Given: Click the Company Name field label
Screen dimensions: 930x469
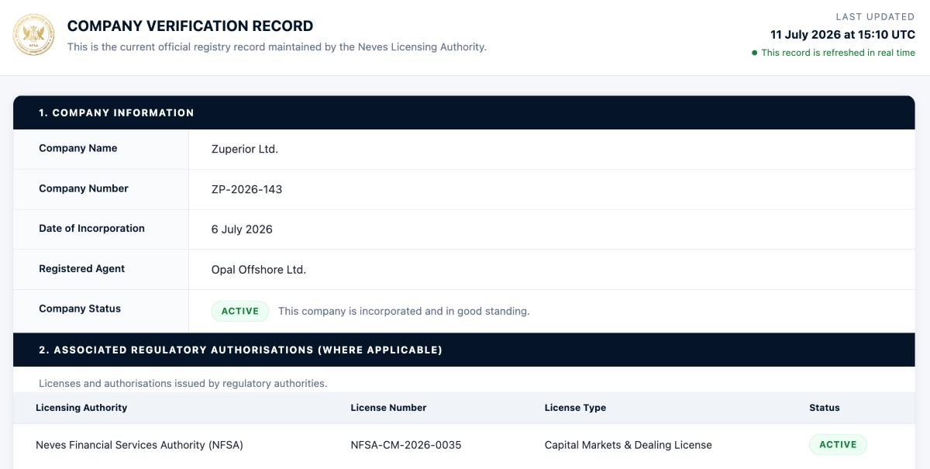Looking at the screenshot, I should (78, 148).
